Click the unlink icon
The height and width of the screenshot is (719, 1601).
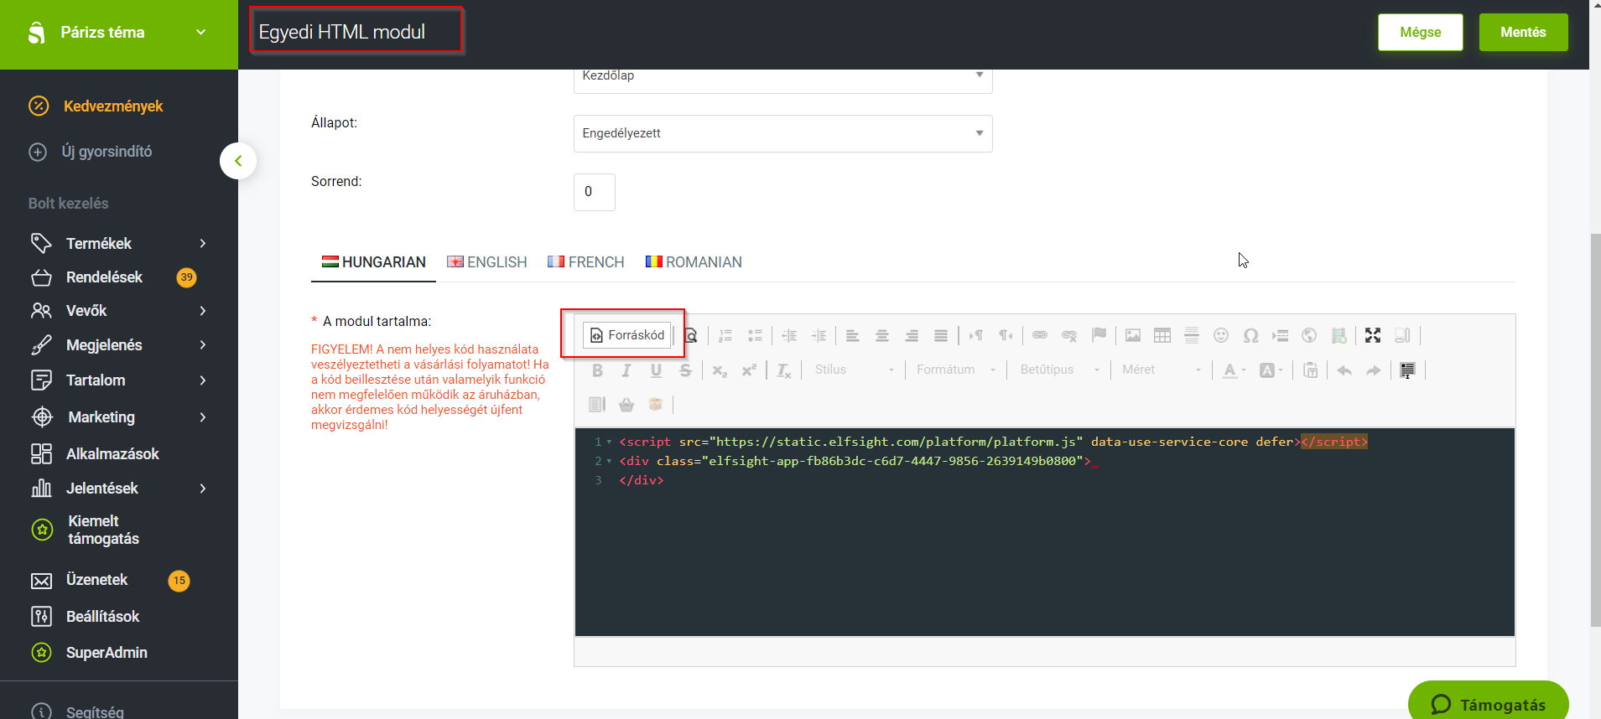1069,336
